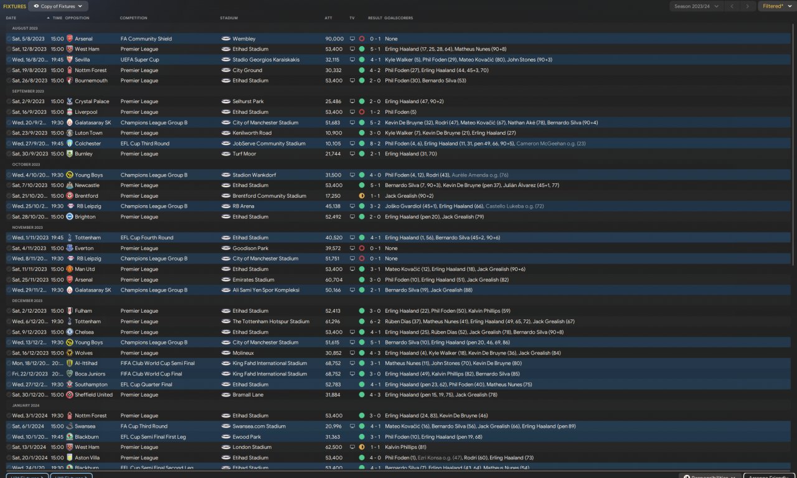Click the Boca Juniors club badge
Screen dimensions: 797x478
click(x=70, y=374)
